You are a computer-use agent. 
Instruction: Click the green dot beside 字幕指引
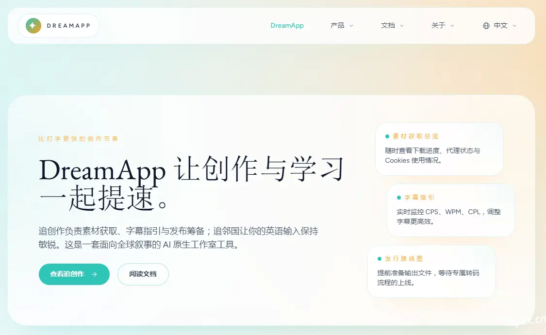[399, 198]
